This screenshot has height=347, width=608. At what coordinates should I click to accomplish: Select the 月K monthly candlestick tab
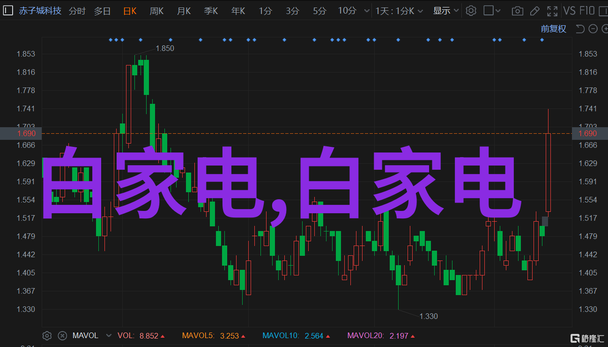pos(184,11)
